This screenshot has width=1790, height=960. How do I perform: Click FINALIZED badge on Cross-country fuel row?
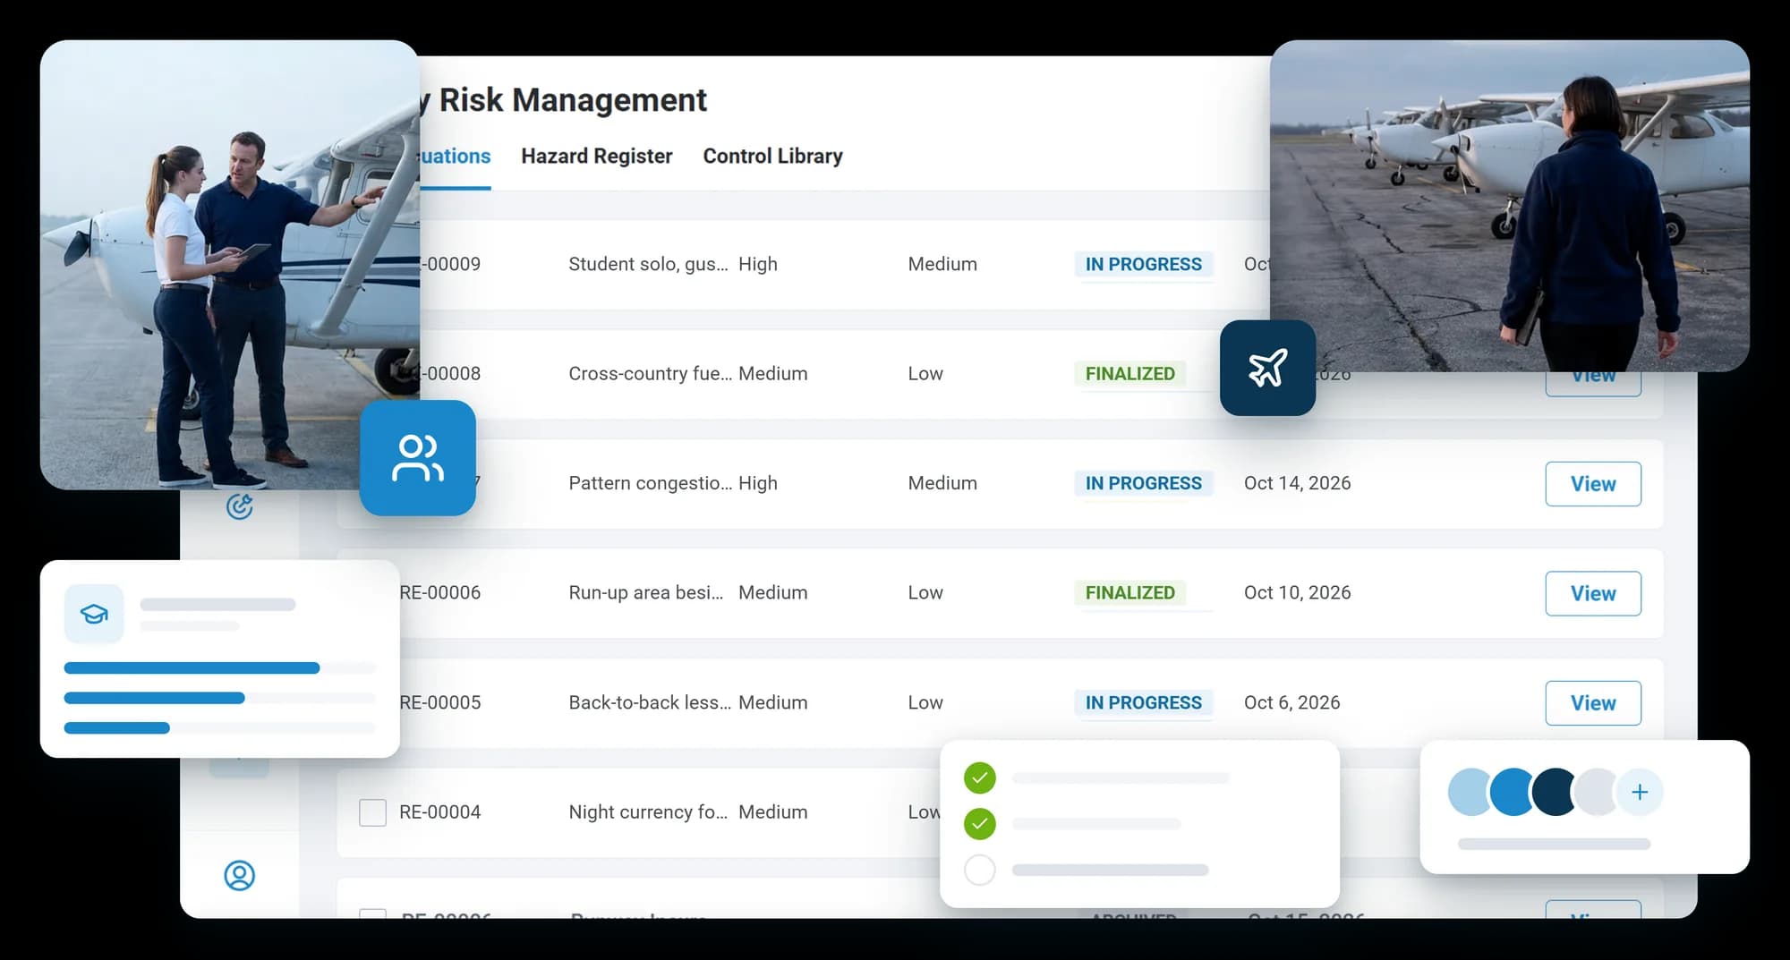[x=1130, y=374]
